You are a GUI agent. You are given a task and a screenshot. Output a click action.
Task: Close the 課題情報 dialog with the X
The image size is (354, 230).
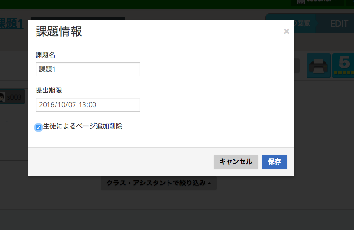(286, 31)
